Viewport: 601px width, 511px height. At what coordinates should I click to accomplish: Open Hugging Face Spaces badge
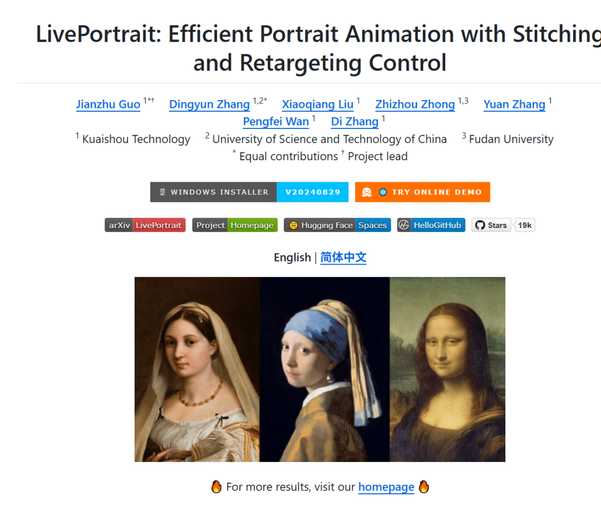pyautogui.click(x=337, y=225)
